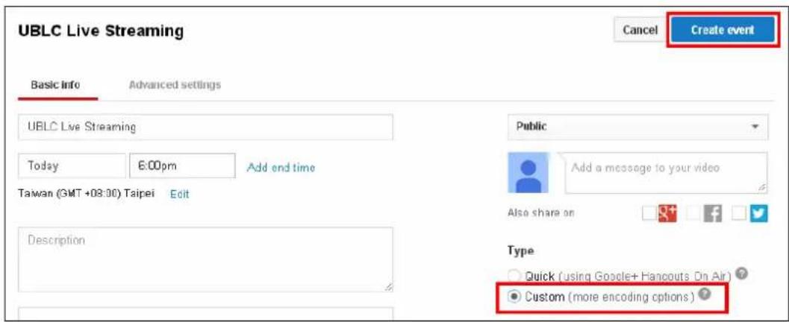Click the Facebook share icon
The width and height of the screenshot is (789, 322).
713,213
